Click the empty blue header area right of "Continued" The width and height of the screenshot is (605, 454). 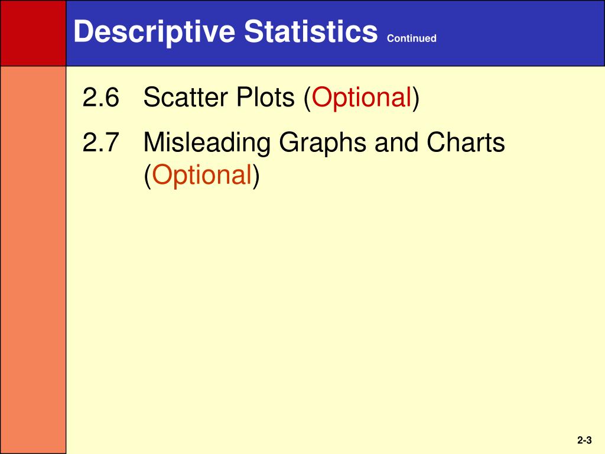click(x=521, y=33)
